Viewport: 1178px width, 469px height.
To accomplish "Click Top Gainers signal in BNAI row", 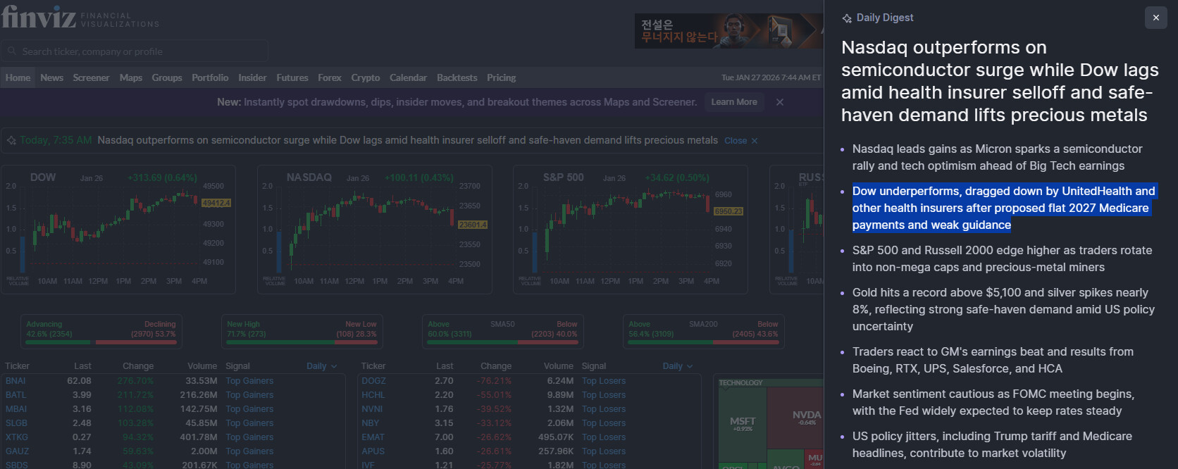I will 249,381.
